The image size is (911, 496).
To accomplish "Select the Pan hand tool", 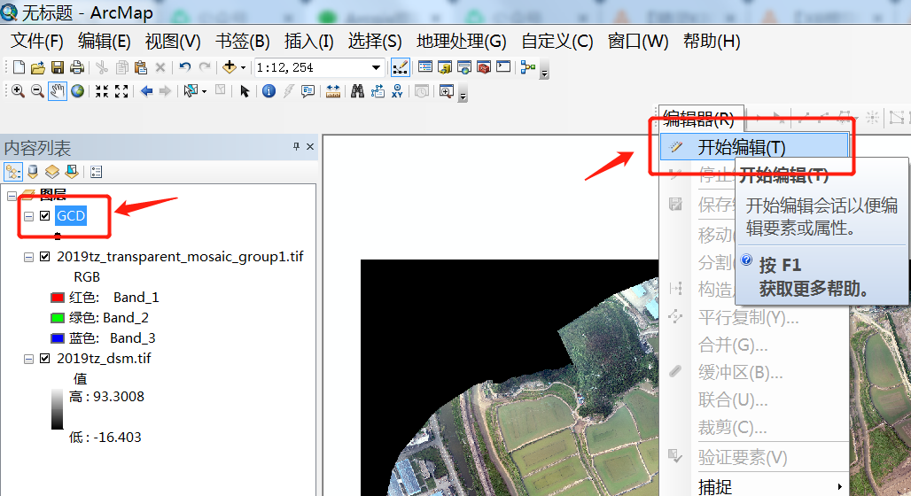I will click(57, 90).
